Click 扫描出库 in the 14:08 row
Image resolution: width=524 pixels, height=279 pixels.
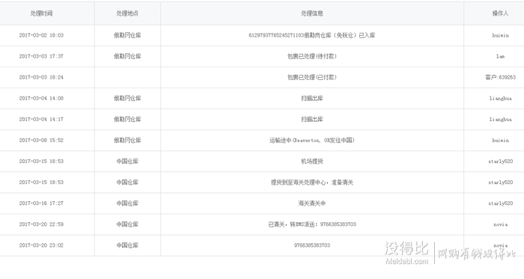[312, 99]
